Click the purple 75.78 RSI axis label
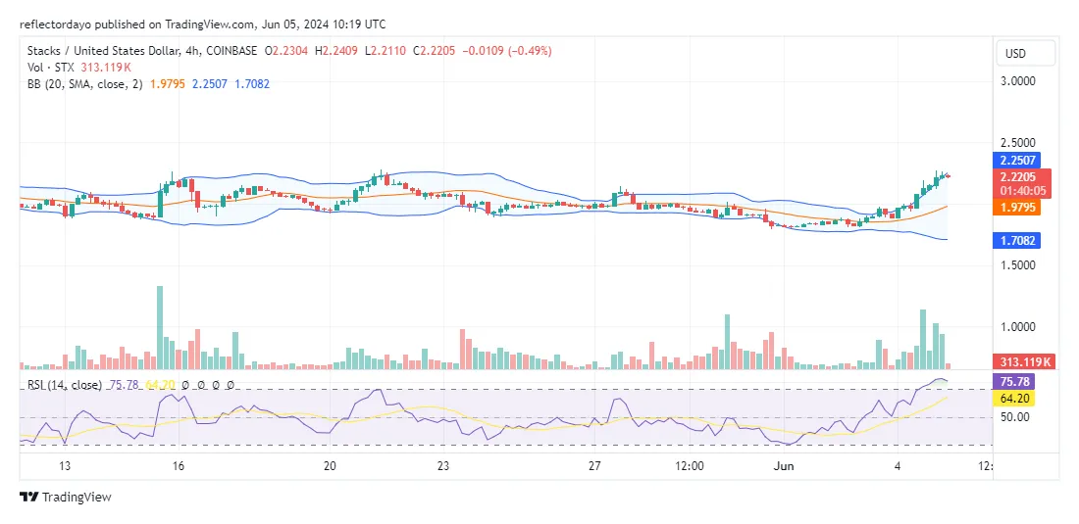Viewport: 1079px width, 524px height. tap(1023, 382)
